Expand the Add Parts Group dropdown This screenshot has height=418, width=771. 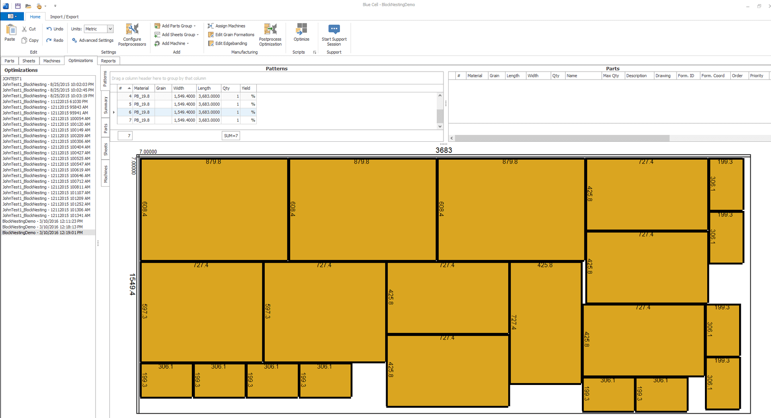tap(195, 26)
